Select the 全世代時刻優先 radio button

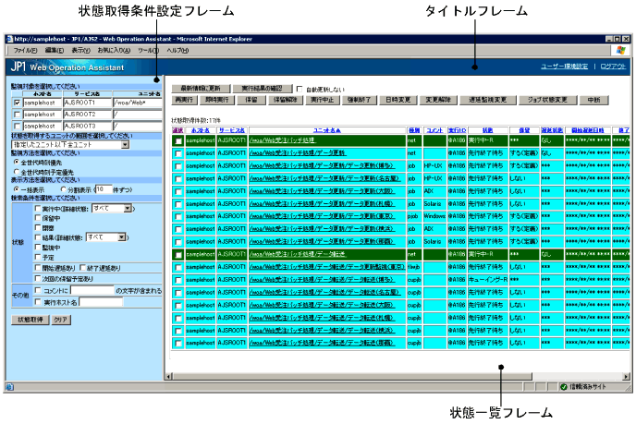click(x=17, y=162)
